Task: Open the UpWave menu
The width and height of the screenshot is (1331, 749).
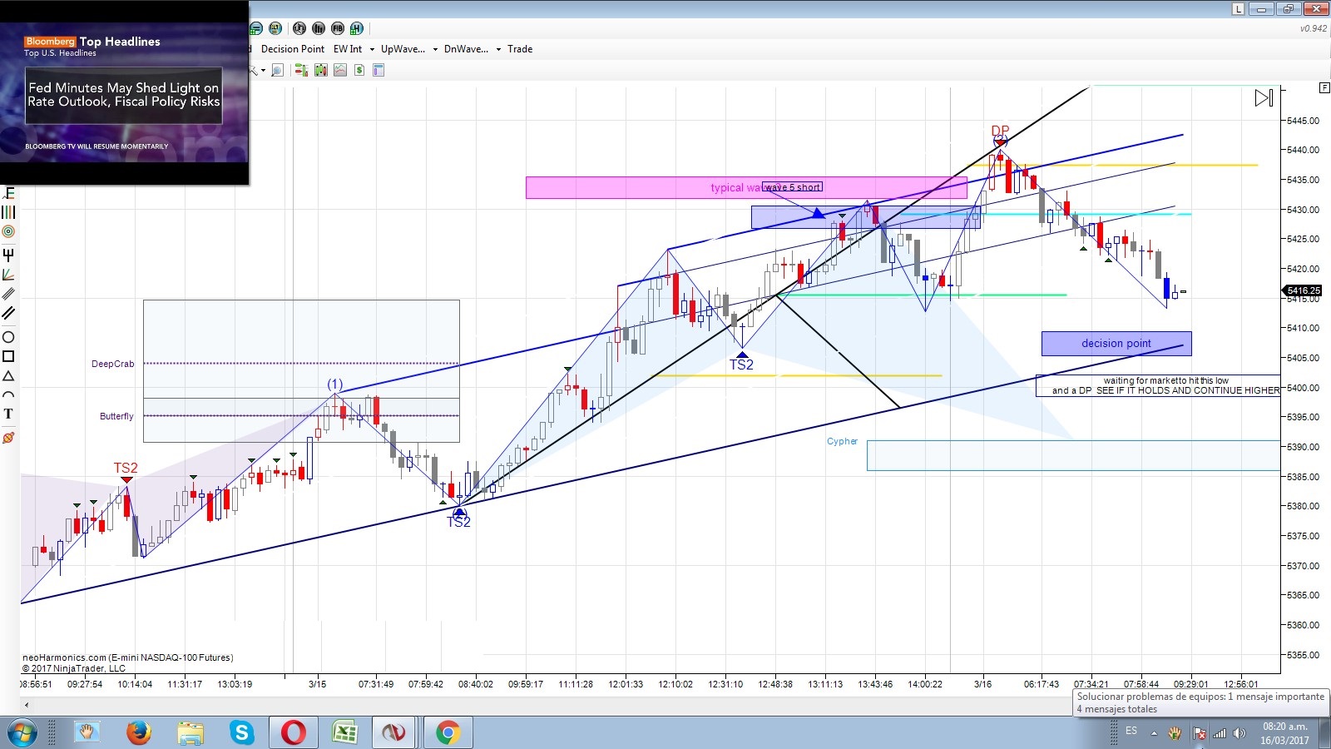Action: [x=403, y=49]
